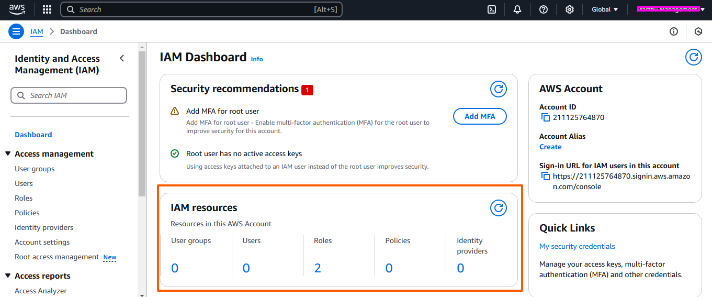Screen dimensions: 712x297
Task: Click the hexagon icon at top right of breadcrumb bar
Action: coord(698,31)
